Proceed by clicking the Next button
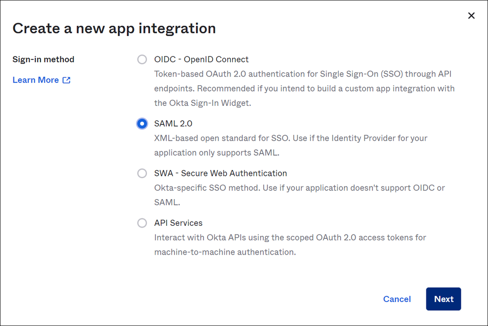This screenshot has height=326, width=488. pyautogui.click(x=443, y=299)
